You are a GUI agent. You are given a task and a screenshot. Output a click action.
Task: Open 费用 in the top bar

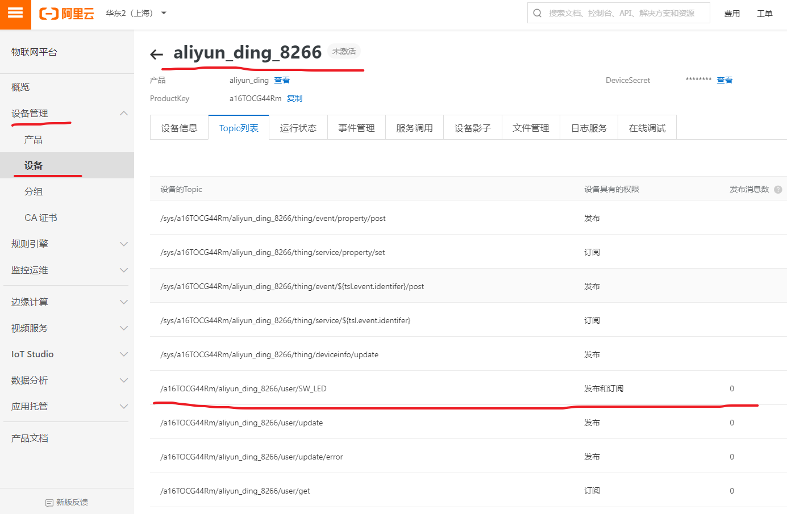click(x=732, y=14)
